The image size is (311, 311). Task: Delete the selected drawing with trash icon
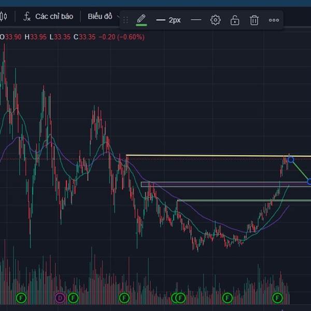(254, 20)
